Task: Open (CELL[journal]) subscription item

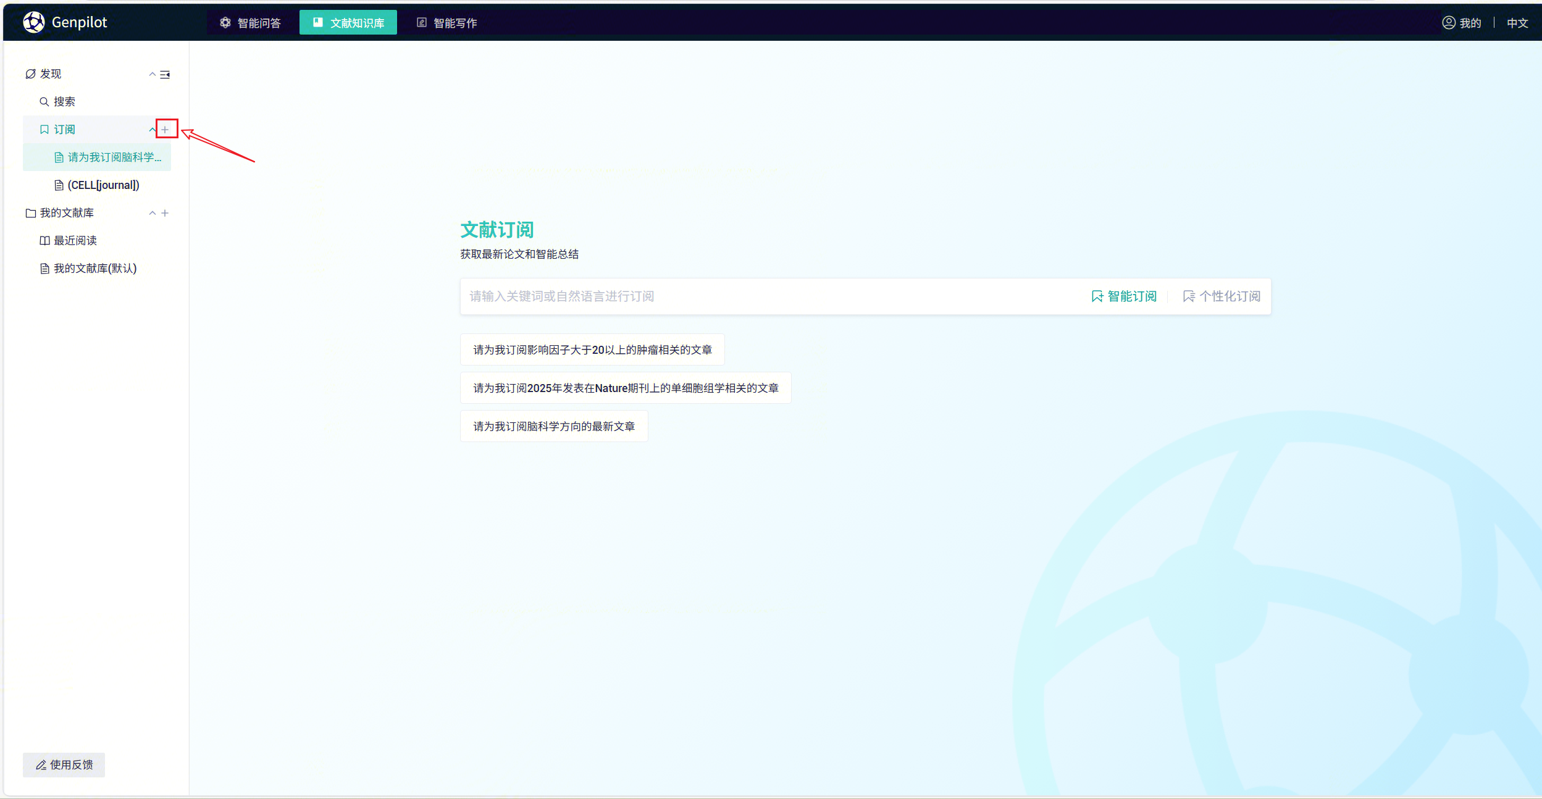Action: click(x=103, y=185)
